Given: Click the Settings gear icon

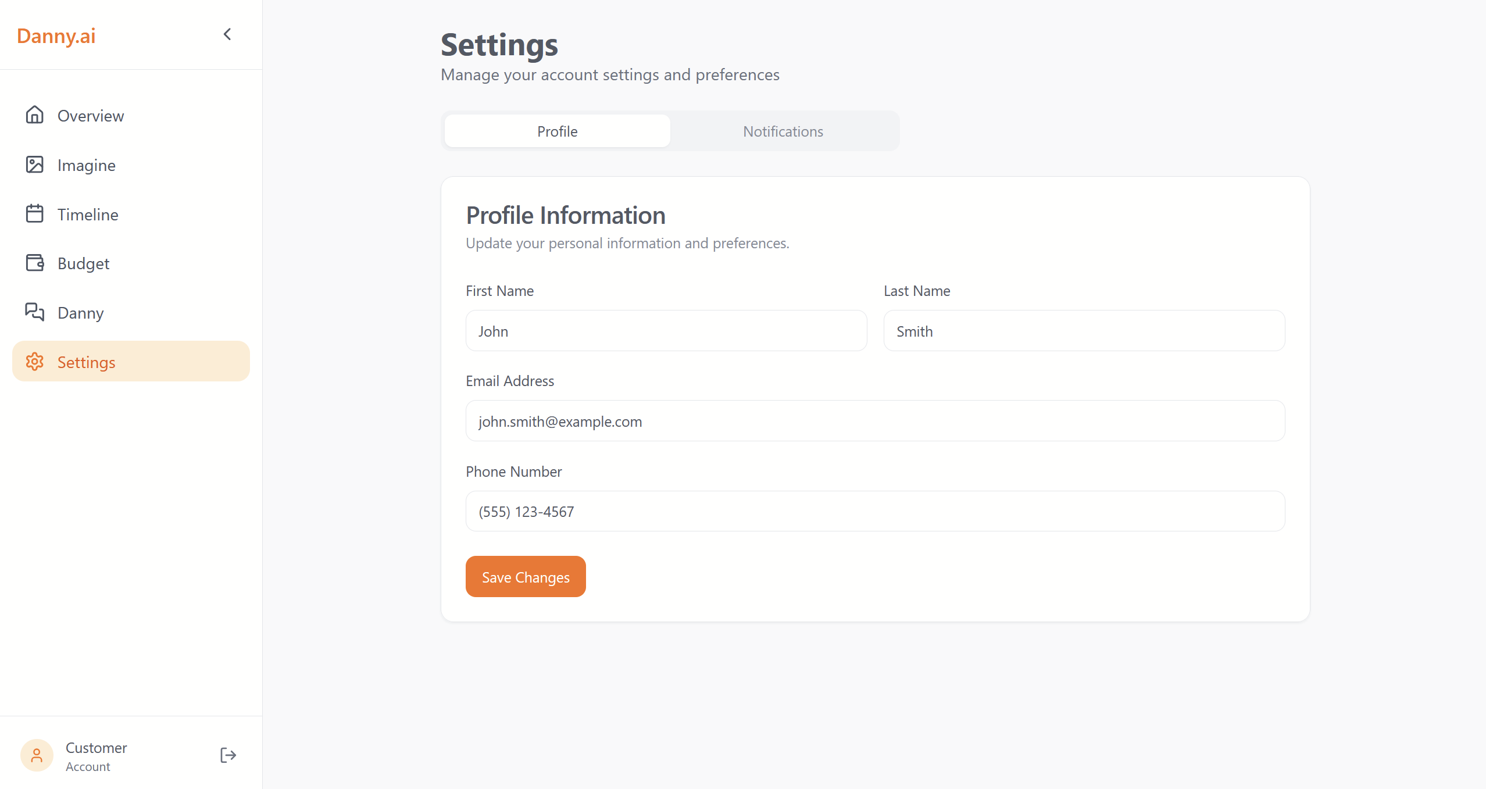Looking at the screenshot, I should [x=35, y=362].
